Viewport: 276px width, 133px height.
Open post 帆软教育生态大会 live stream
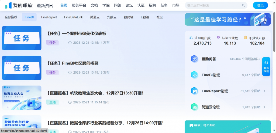[x=95, y=93]
